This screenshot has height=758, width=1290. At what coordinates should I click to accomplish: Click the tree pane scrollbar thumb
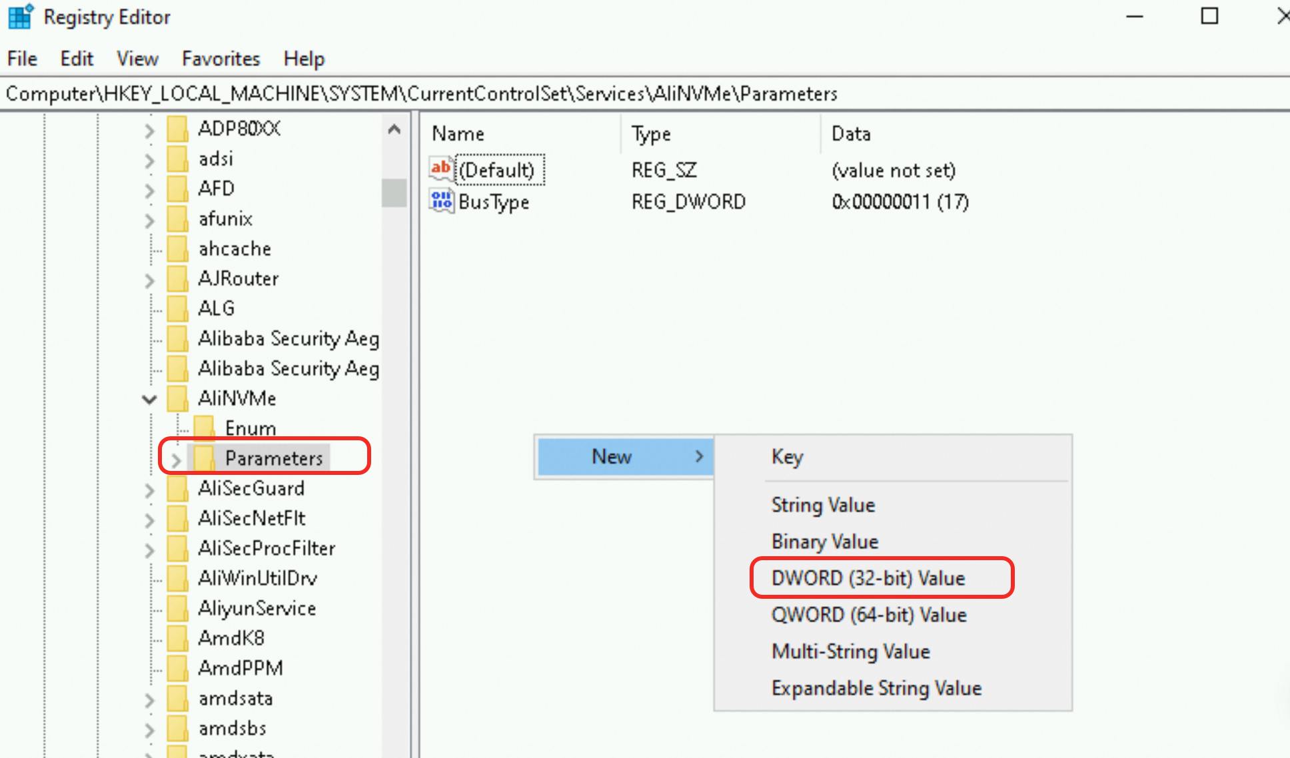394,193
